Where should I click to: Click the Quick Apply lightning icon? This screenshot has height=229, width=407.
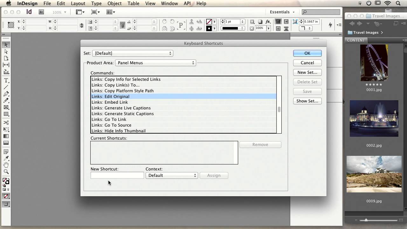pos(330,24)
